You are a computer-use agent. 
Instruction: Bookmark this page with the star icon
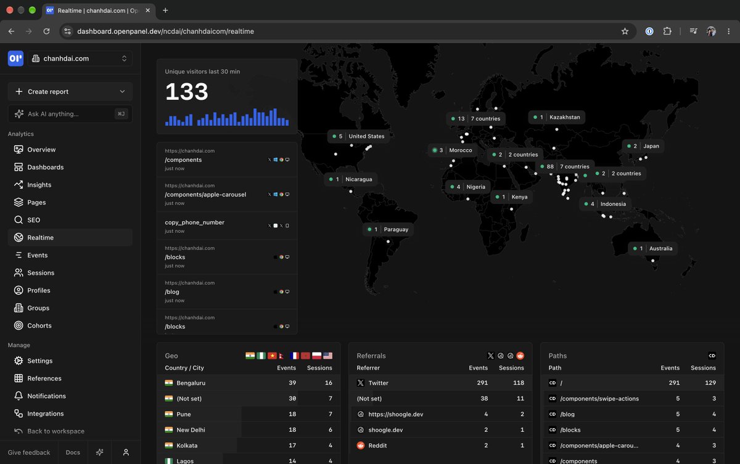click(x=625, y=31)
